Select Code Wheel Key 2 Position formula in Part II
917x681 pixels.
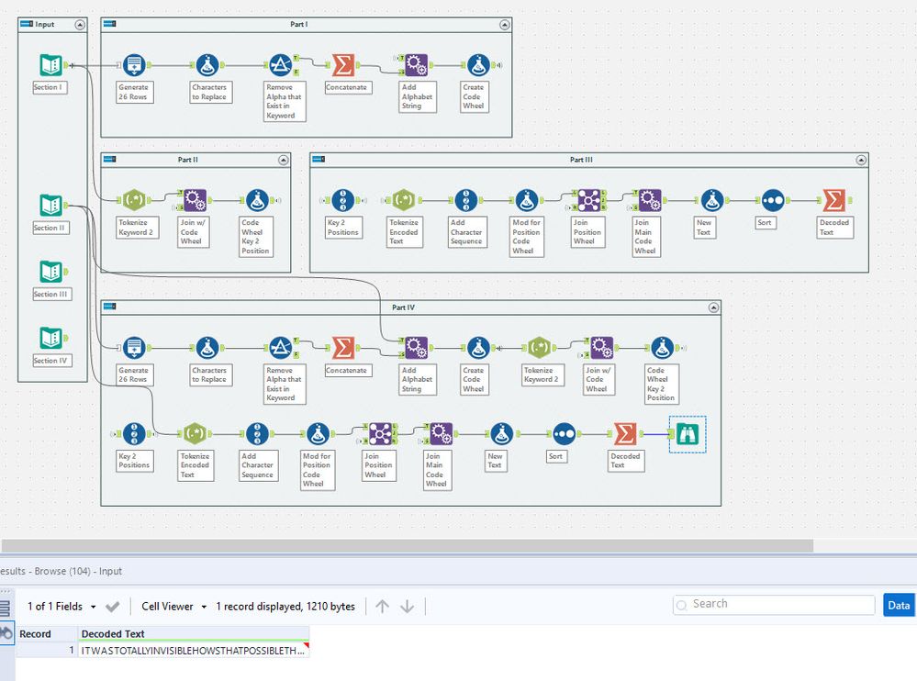click(x=257, y=200)
